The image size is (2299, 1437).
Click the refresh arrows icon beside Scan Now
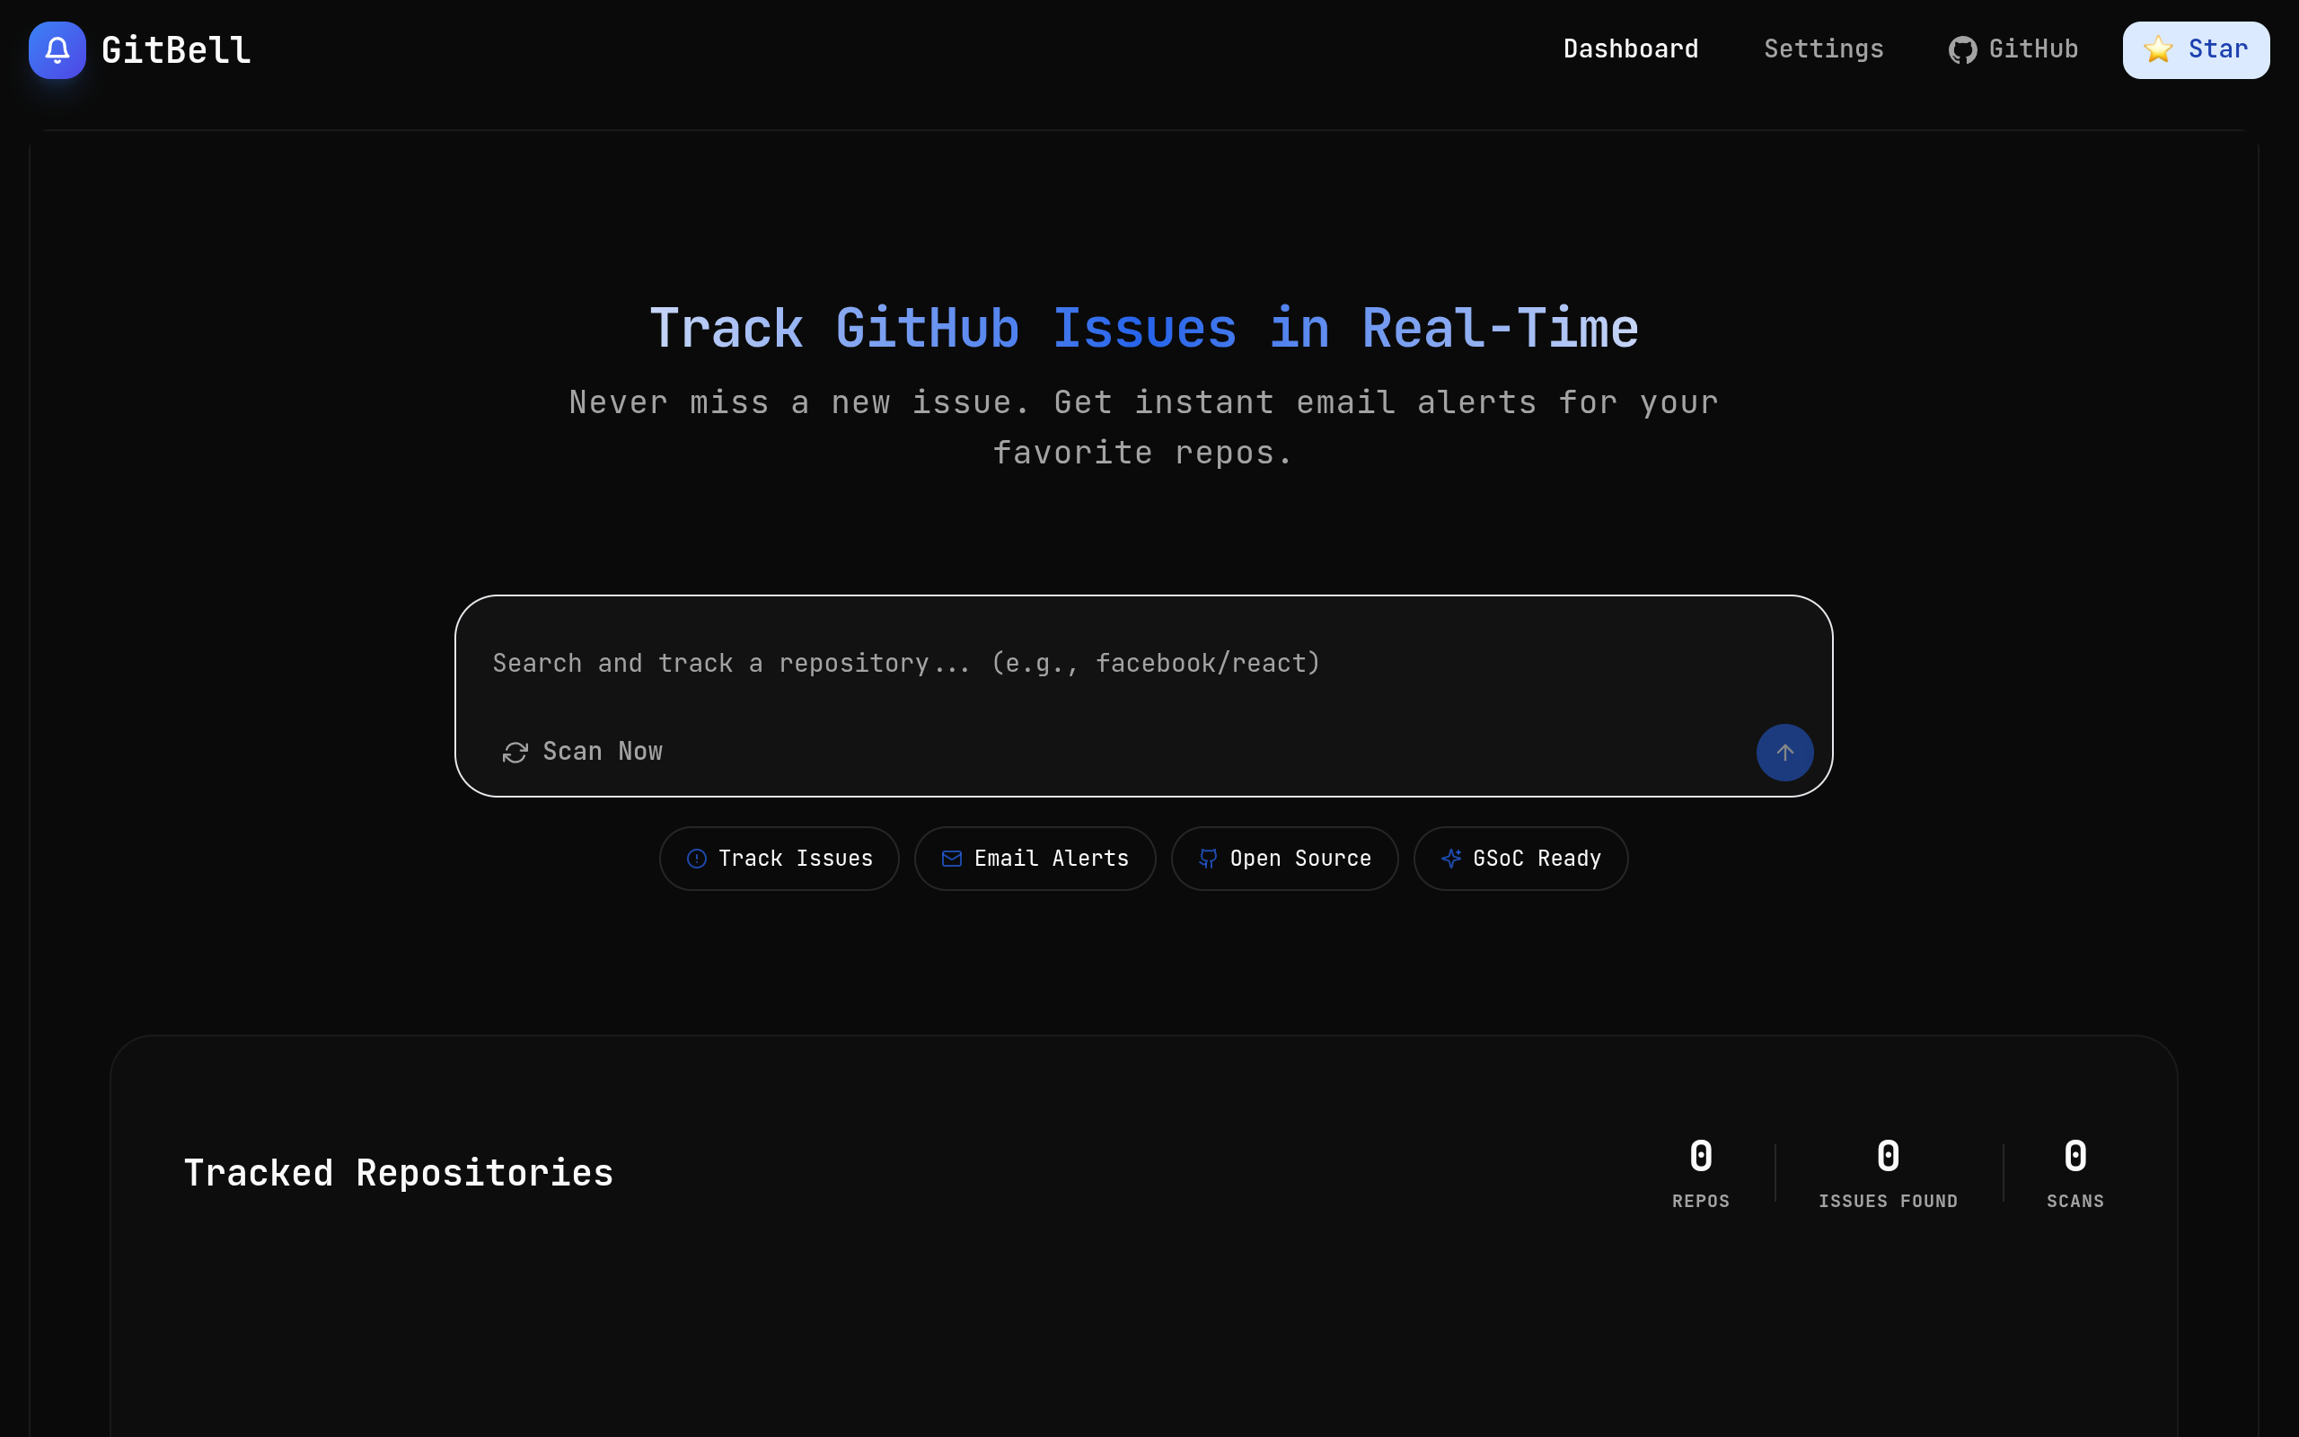coord(515,753)
